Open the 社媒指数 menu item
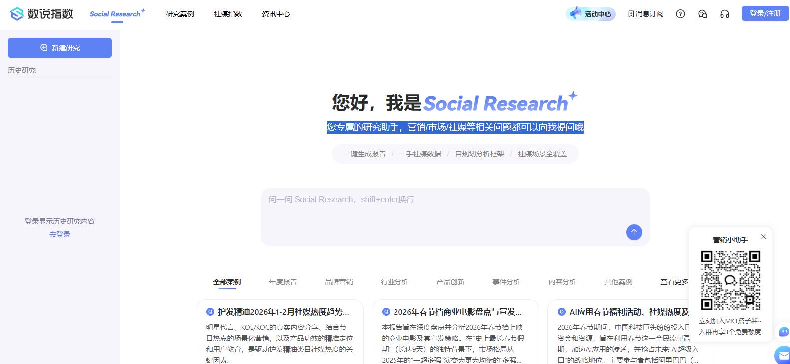 pos(228,14)
